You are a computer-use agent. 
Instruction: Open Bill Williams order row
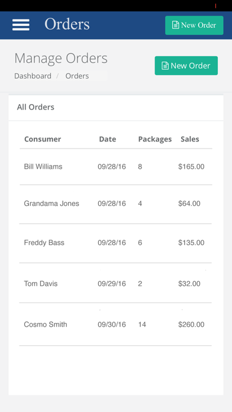tap(115, 167)
